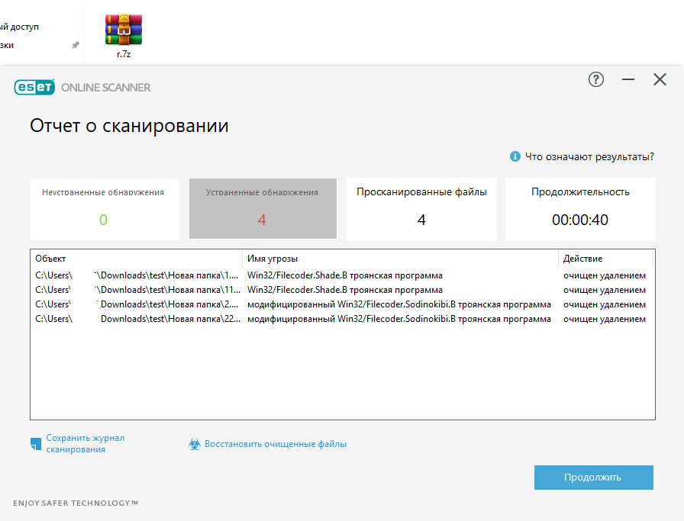Select the r.7z archive file
Screen dimensions: 684x521
(124, 37)
